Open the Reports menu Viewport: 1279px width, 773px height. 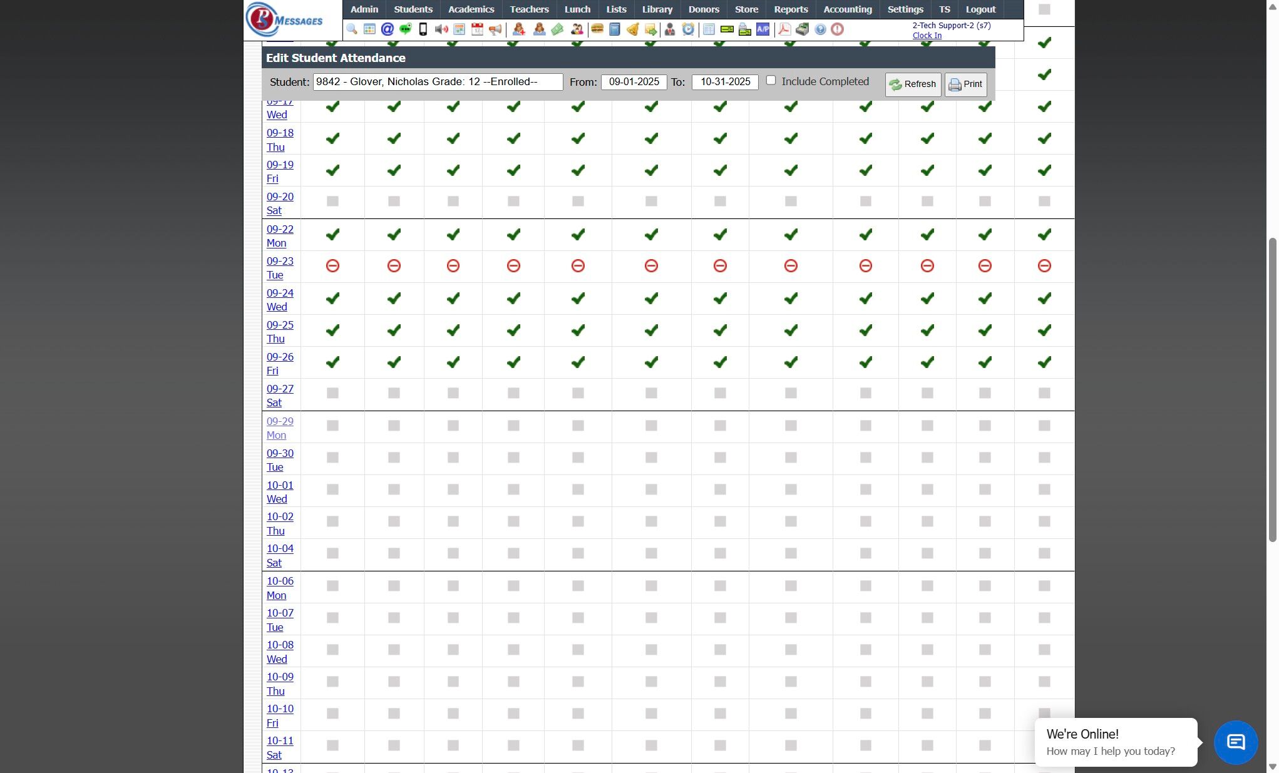tap(791, 9)
